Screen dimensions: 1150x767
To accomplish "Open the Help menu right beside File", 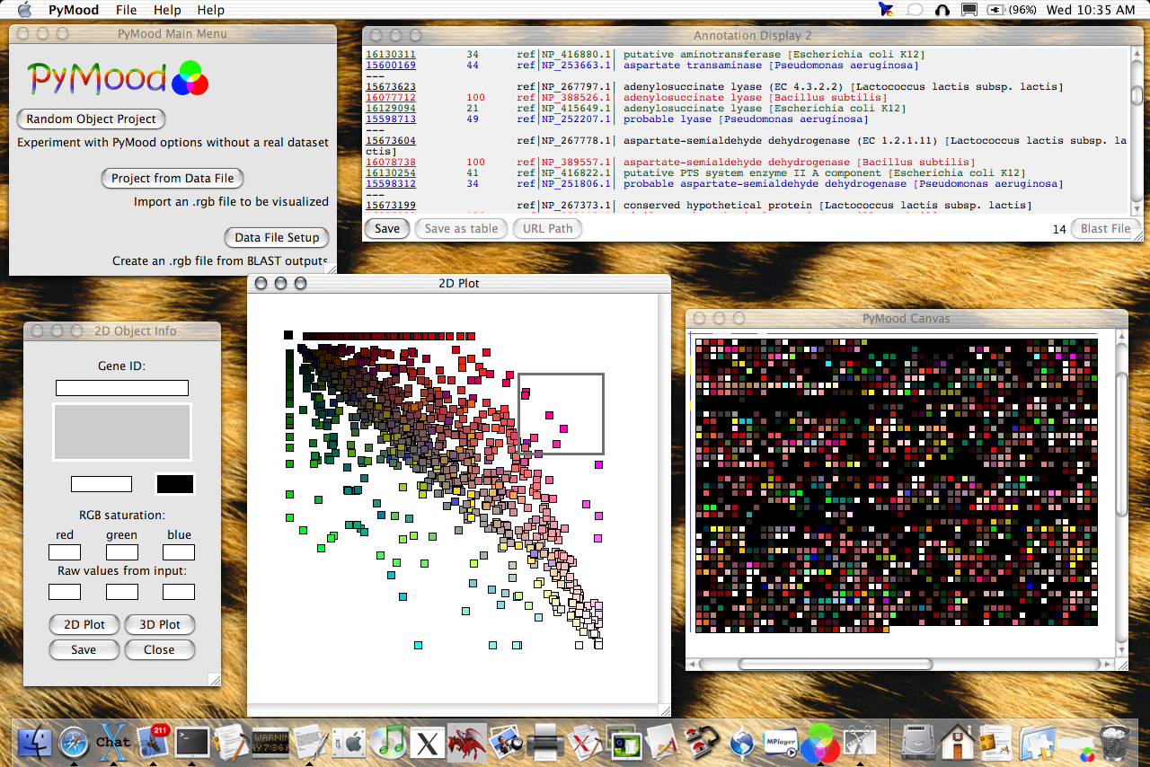I will pyautogui.click(x=167, y=10).
